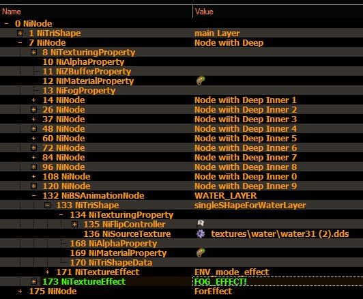The image size is (363, 299).
Task: Expand the 1 NiTriShape node
Action: 20,33
